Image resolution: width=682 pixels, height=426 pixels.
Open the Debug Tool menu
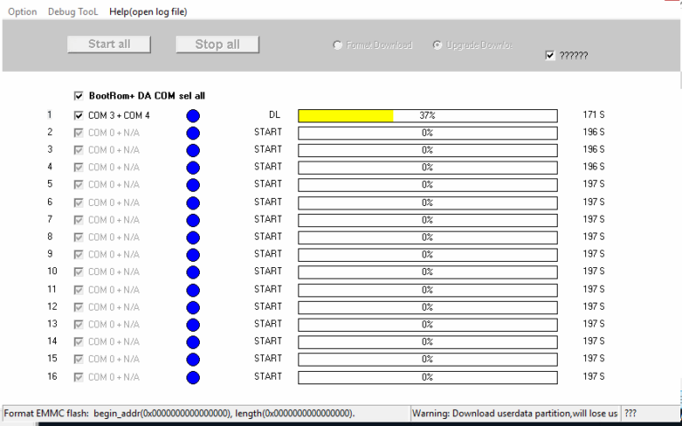pyautogui.click(x=74, y=12)
